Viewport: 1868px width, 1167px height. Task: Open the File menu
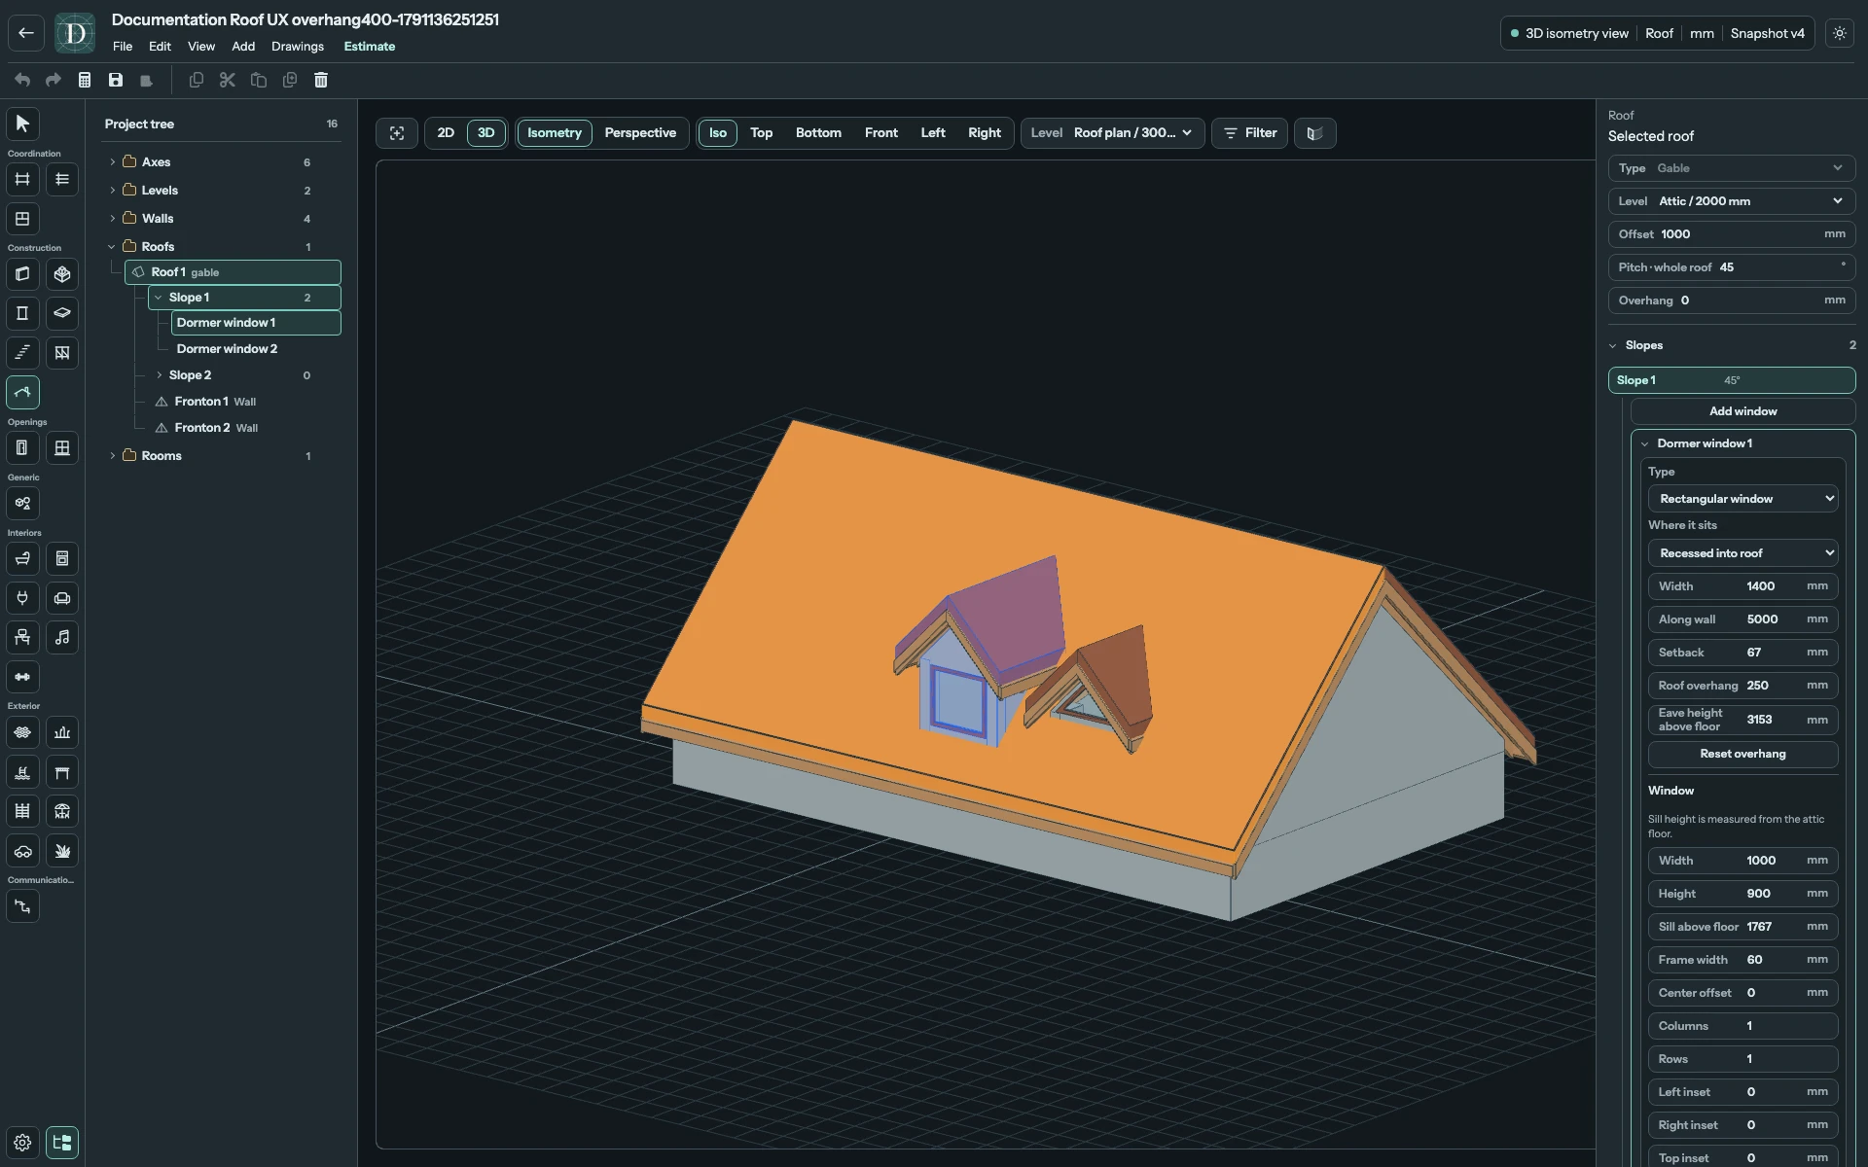click(123, 47)
